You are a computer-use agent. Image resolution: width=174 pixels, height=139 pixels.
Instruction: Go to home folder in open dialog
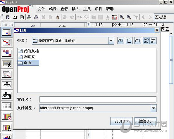point(129,41)
